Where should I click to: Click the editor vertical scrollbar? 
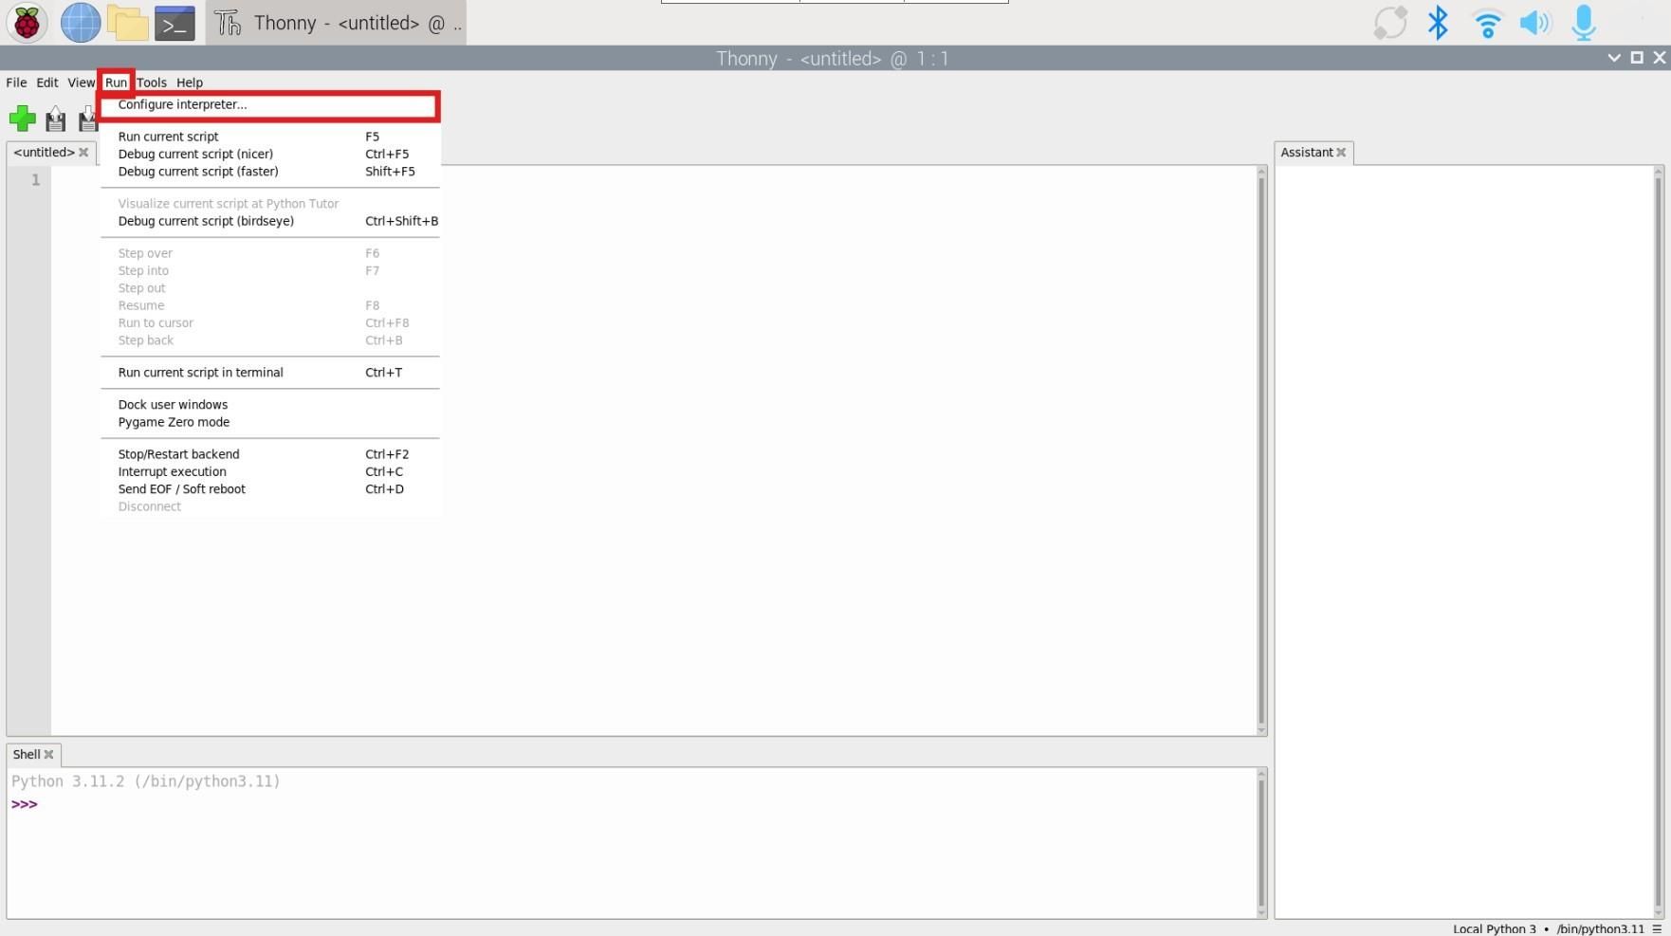click(x=1261, y=450)
